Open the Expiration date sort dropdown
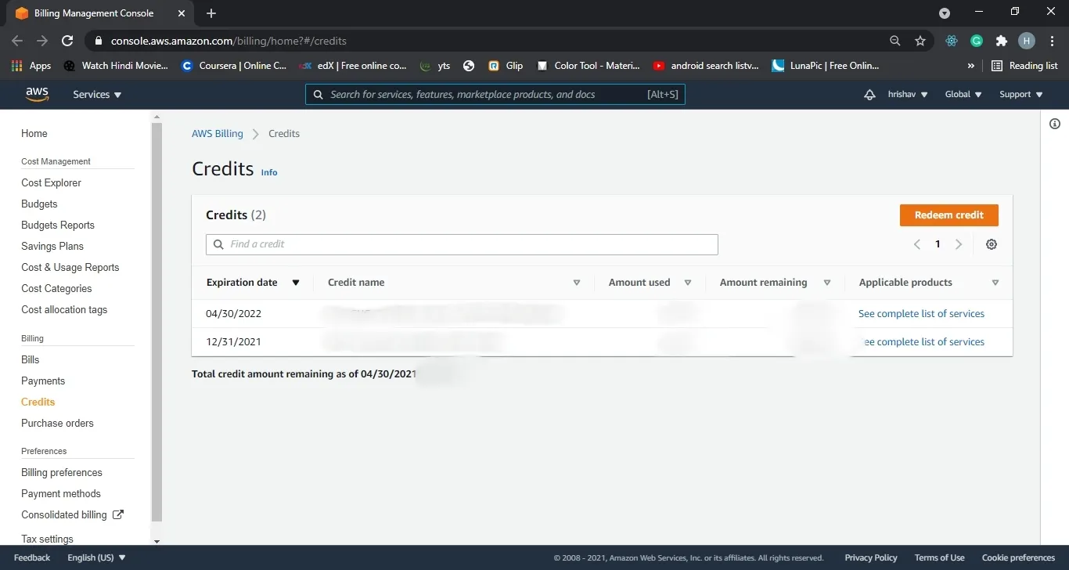 (296, 282)
